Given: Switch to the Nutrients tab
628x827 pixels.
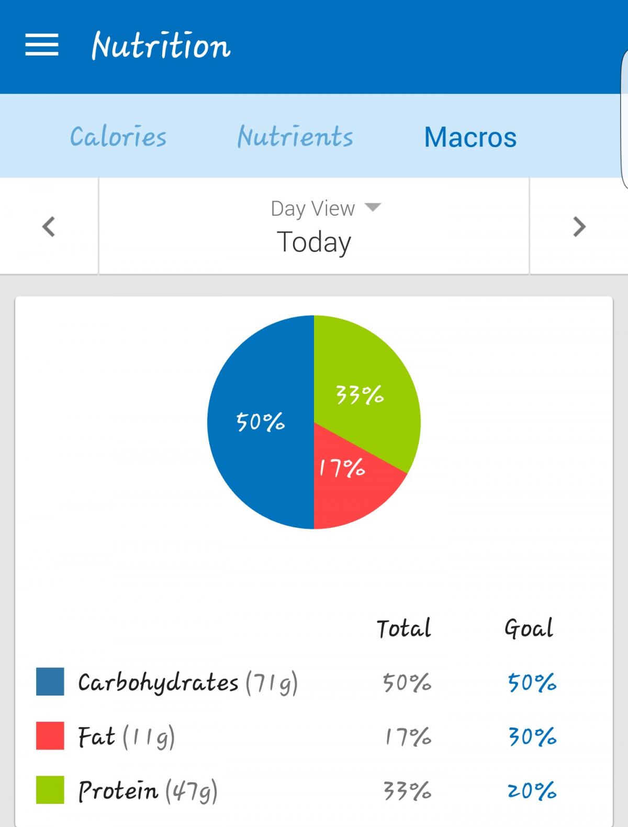Looking at the screenshot, I should [295, 137].
